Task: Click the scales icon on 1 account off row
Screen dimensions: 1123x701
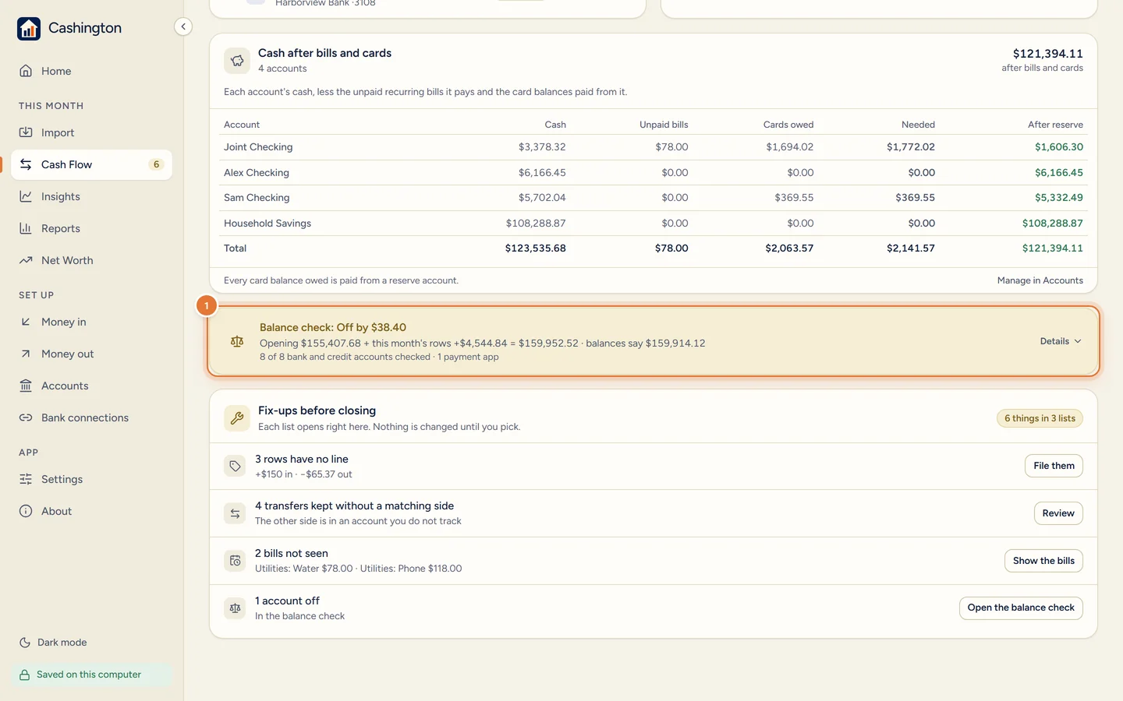Action: pyautogui.click(x=235, y=608)
